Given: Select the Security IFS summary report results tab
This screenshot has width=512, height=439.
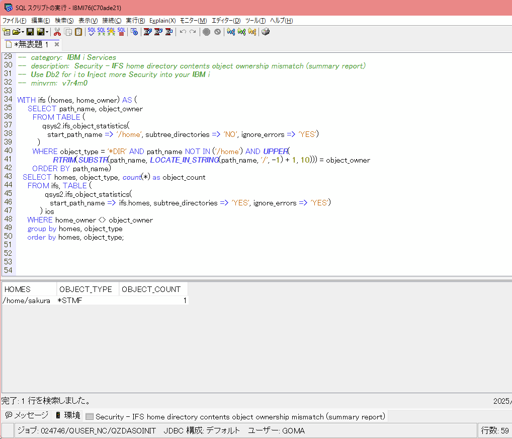Looking at the screenshot, I should coord(235,416).
